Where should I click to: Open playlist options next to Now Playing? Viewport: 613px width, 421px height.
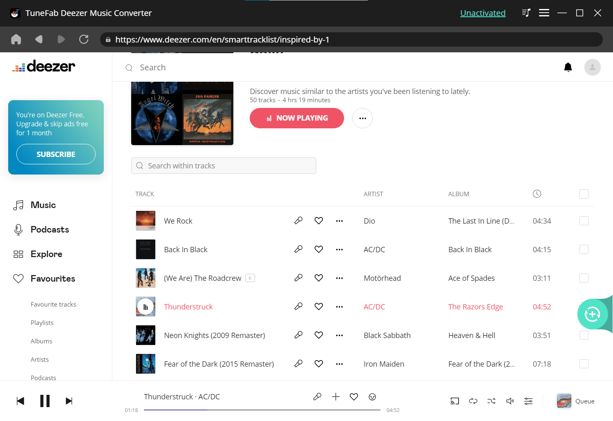pos(362,118)
